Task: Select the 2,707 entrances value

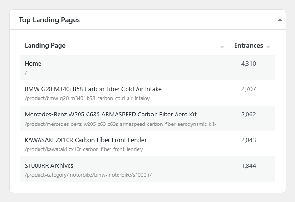Action: (x=248, y=89)
